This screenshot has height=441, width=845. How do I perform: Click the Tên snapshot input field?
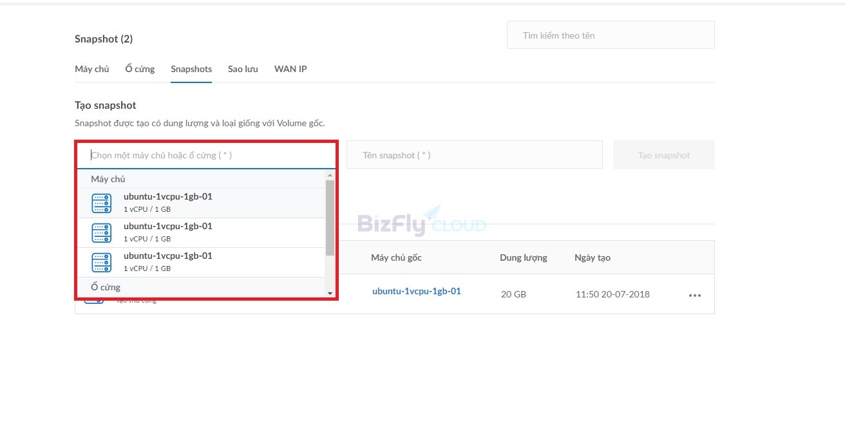(x=475, y=155)
